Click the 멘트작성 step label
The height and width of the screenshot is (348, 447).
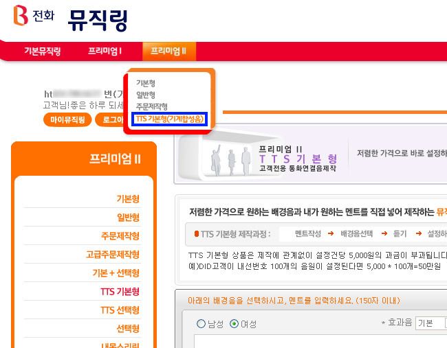click(x=308, y=233)
